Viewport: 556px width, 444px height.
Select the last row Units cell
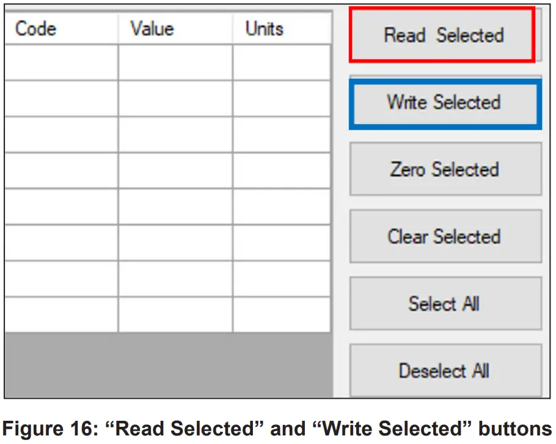tap(281, 315)
